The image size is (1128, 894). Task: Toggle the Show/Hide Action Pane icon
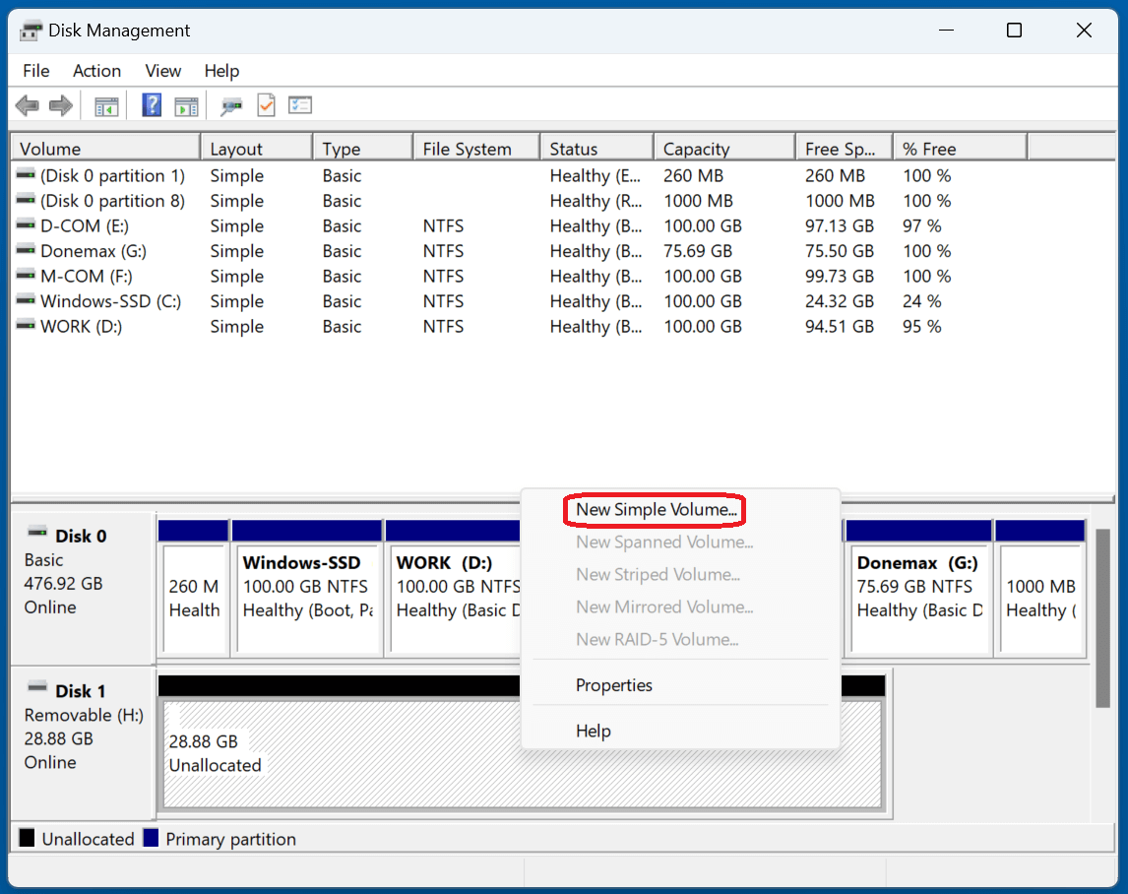tap(187, 105)
